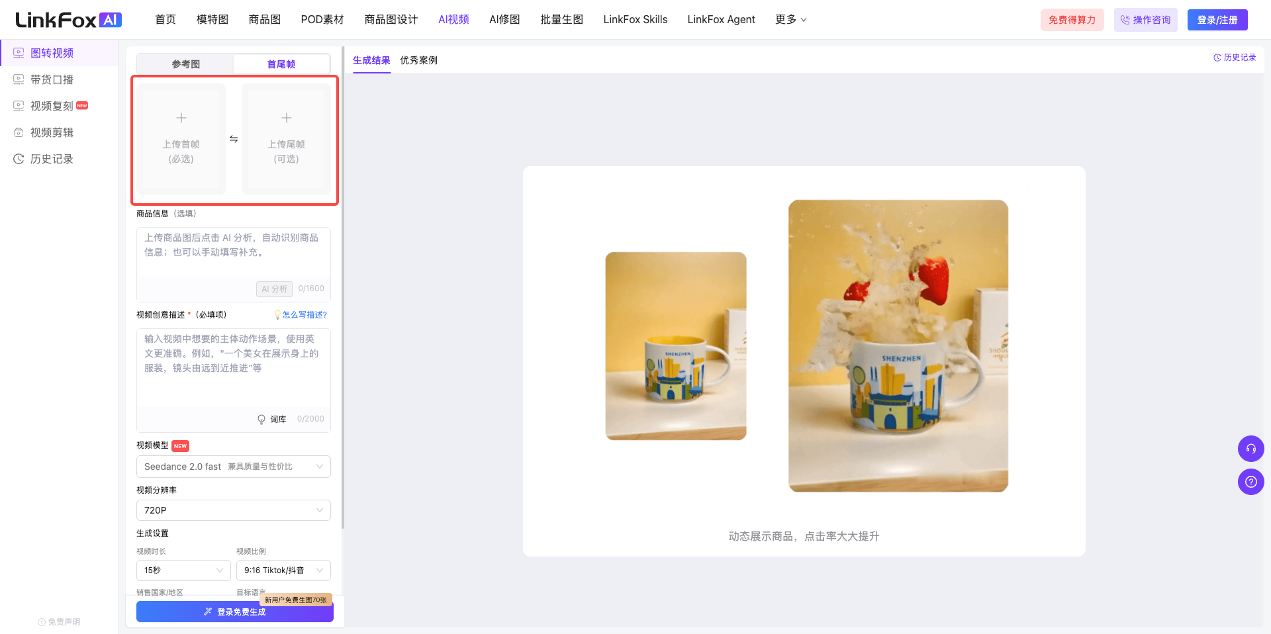Open 商品图 in top navigation
1271x634 pixels.
265,20
